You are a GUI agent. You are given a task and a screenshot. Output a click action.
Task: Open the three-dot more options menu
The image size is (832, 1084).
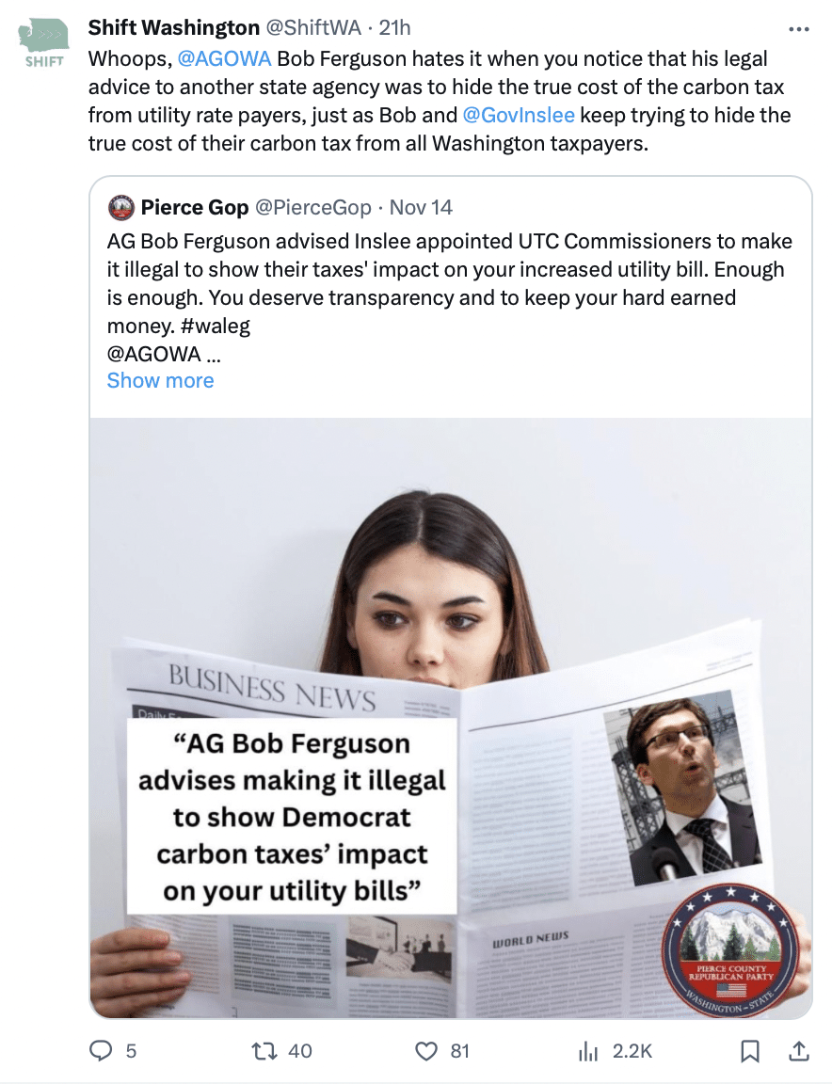click(x=799, y=29)
